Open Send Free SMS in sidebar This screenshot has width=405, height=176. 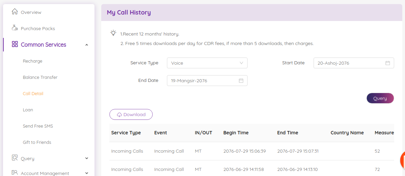[x=38, y=126]
